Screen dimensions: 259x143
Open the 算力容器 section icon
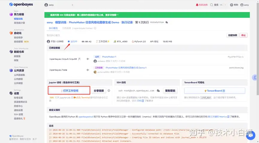pos(11,14)
